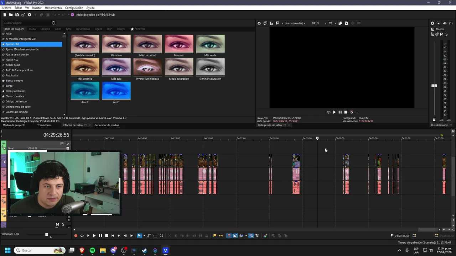Toggle lock envelopes to events button
This screenshot has width=456, height=256.
click(x=251, y=235)
